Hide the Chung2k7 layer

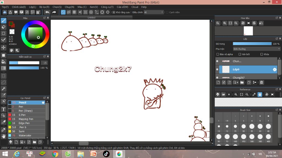tap(217, 78)
